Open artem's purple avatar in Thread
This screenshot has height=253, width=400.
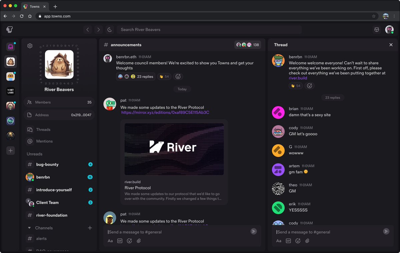pyautogui.click(x=278, y=169)
